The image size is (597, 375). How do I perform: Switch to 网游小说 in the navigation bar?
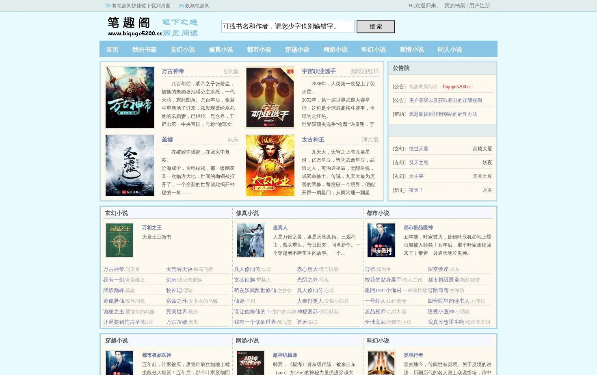tap(335, 50)
